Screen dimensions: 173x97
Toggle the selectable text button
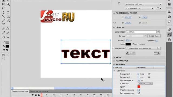click(x=127, y=53)
